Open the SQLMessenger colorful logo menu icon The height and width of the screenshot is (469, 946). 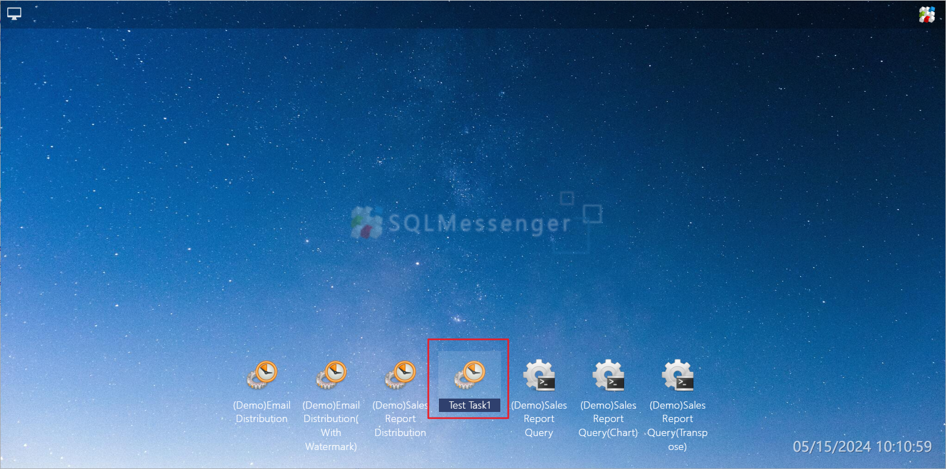tap(926, 14)
